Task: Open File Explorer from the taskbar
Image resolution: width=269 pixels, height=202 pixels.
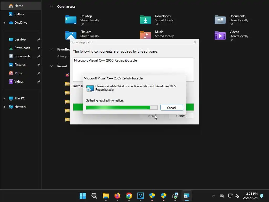Action: tap(106, 196)
